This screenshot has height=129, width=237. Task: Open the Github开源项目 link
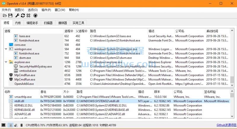[226, 125]
